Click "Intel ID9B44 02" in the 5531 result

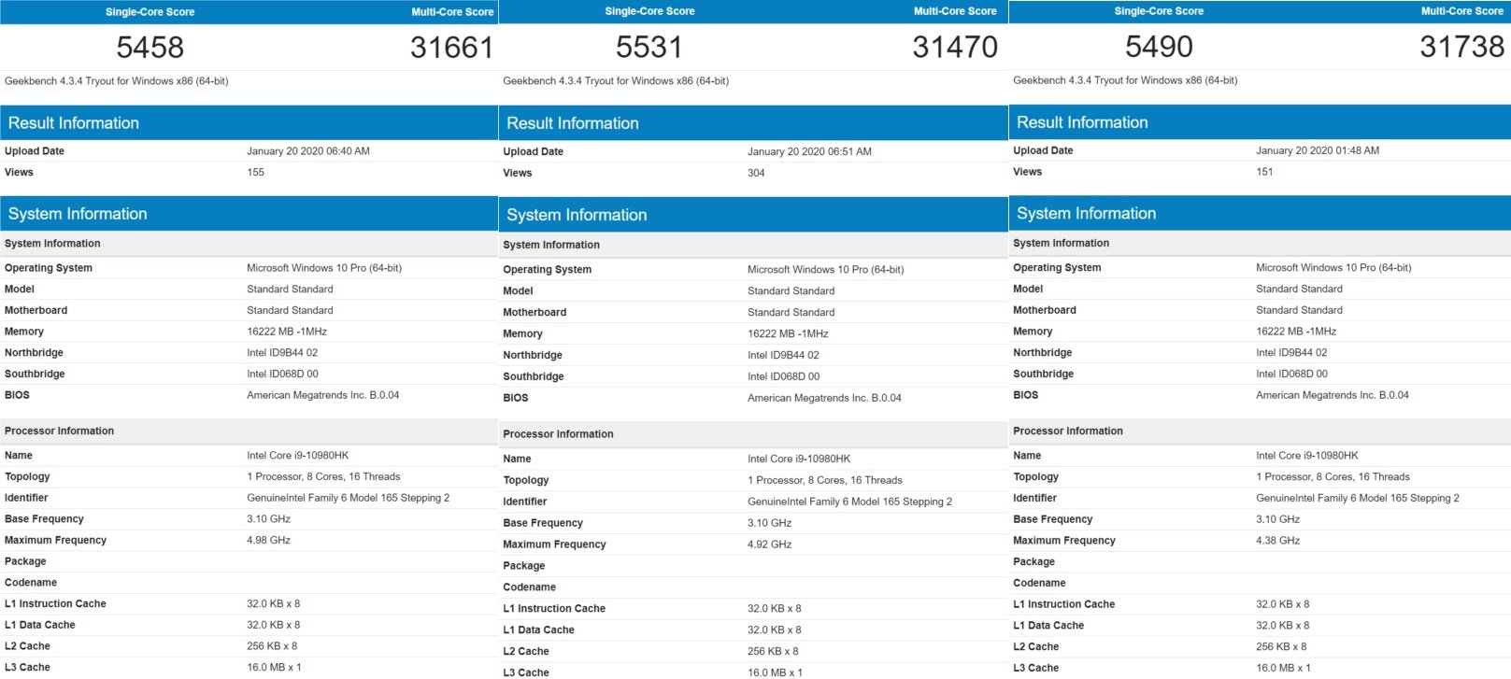tap(783, 355)
